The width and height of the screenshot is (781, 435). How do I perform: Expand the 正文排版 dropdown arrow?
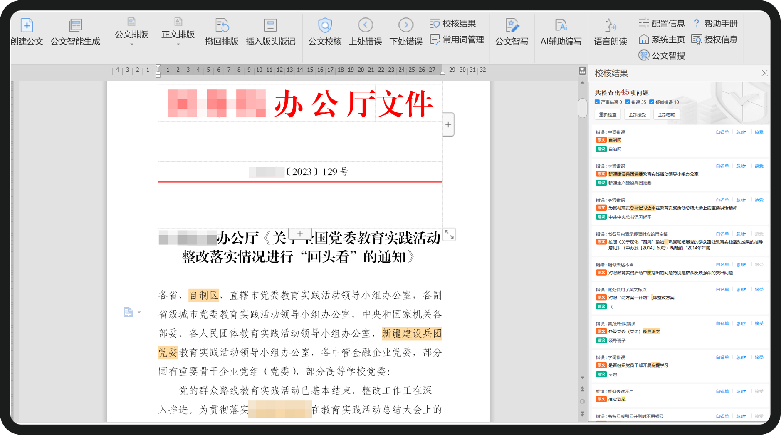coord(178,45)
